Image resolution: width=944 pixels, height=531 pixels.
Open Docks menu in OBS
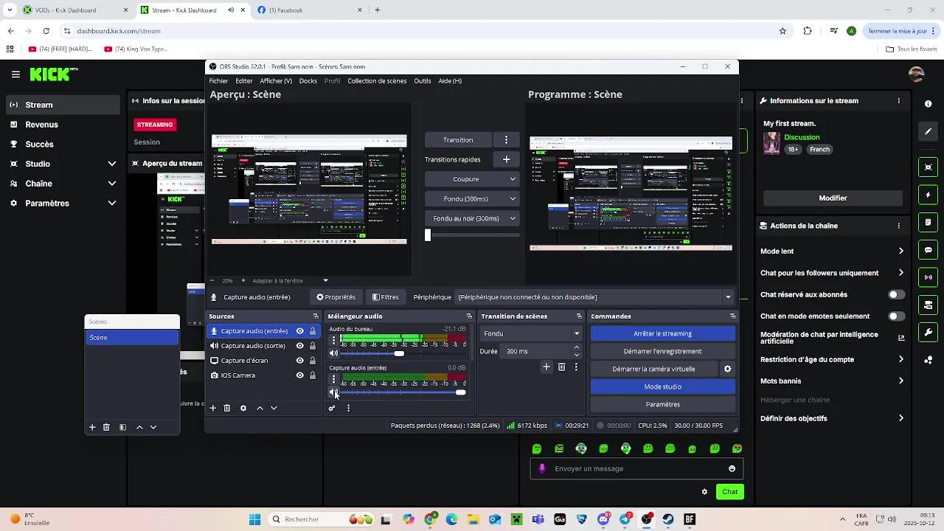(x=308, y=81)
